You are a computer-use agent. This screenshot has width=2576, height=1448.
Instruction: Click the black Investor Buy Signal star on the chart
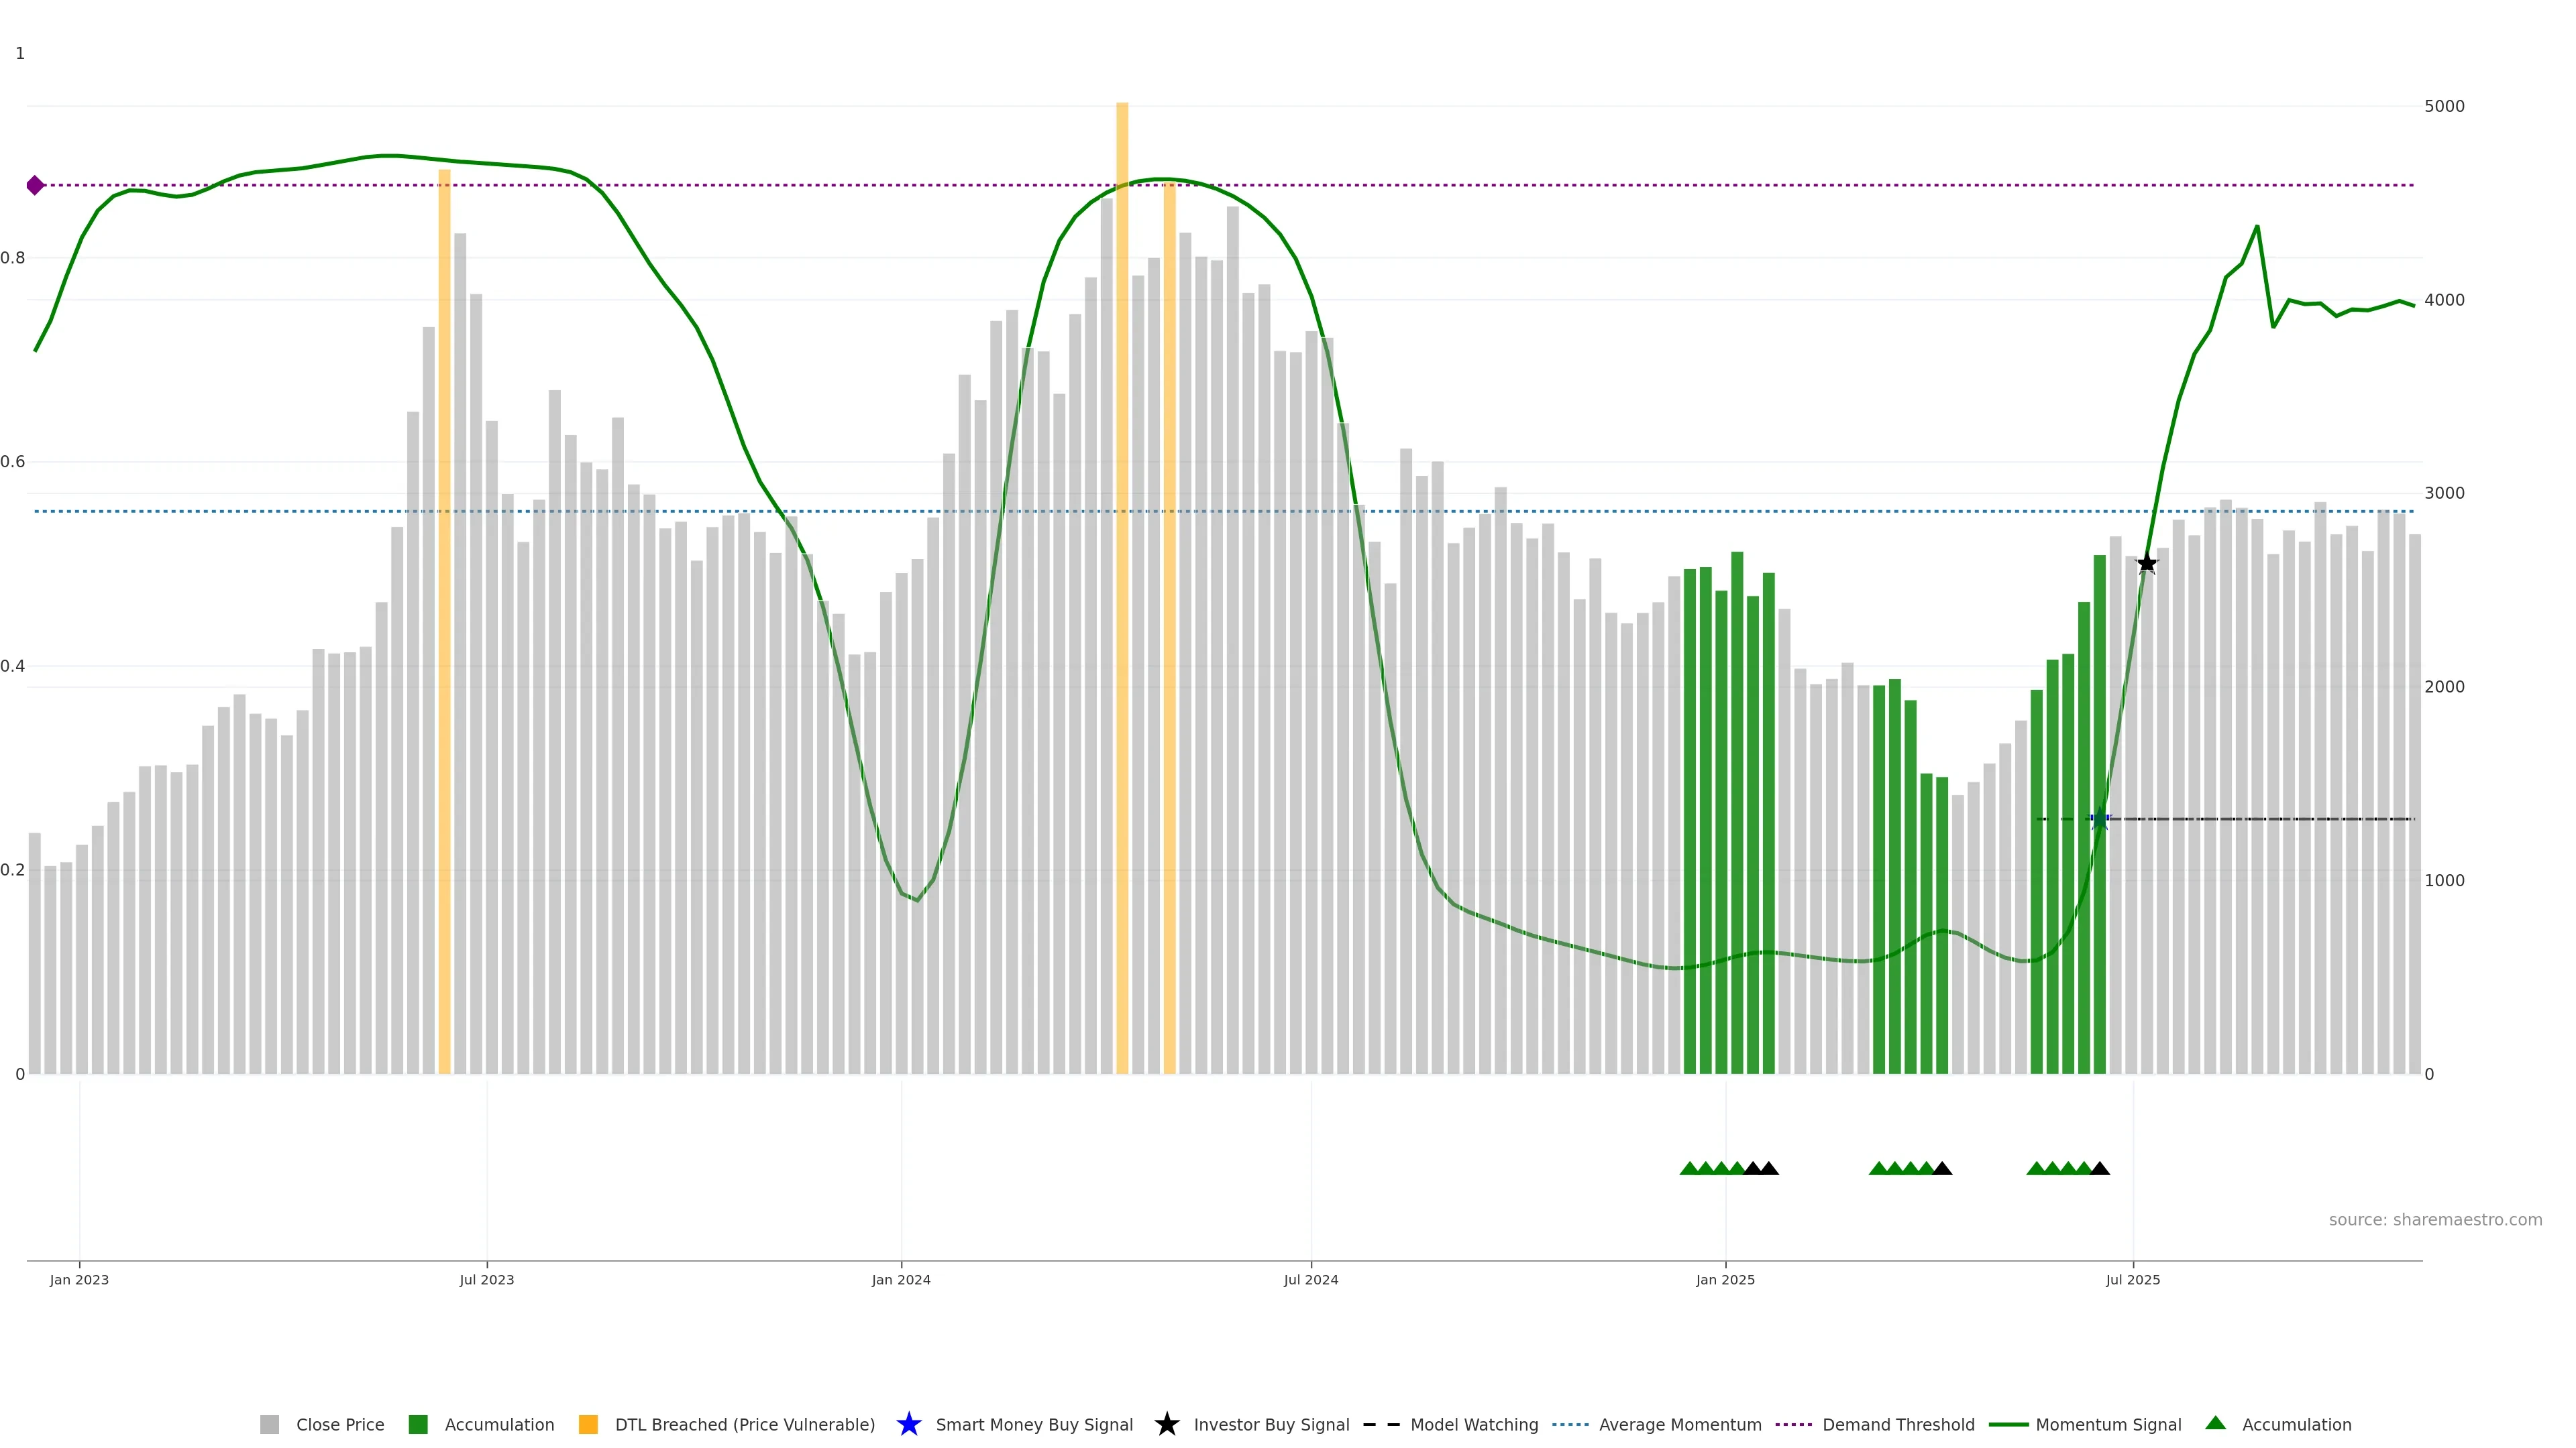click(x=2146, y=564)
